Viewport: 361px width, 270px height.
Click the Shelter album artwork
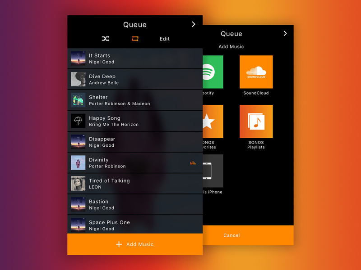click(x=78, y=100)
